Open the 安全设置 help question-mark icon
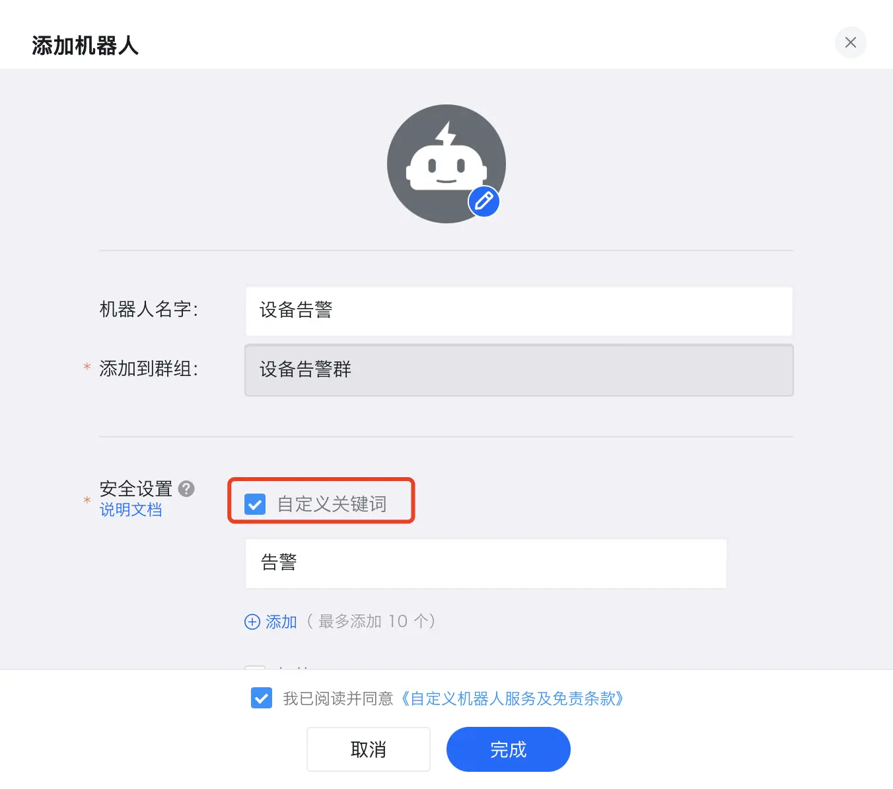Screen dimensions: 893x789 point(187,488)
